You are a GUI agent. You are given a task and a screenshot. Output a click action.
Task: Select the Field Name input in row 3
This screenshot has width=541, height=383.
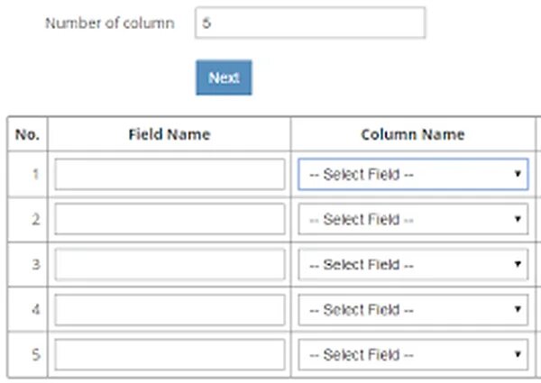(x=170, y=264)
